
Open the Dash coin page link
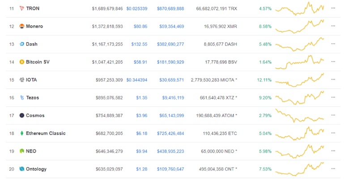(32, 44)
